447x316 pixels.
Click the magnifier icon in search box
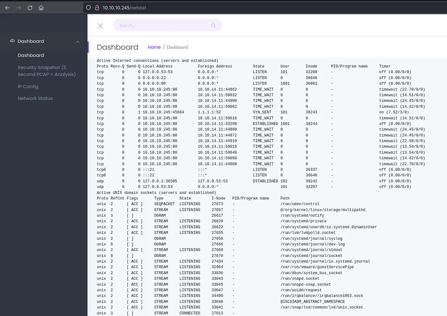213,25
